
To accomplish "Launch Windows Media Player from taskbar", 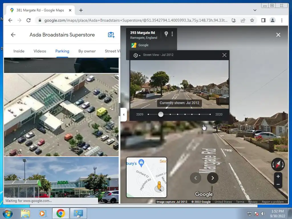I will coord(42,213).
